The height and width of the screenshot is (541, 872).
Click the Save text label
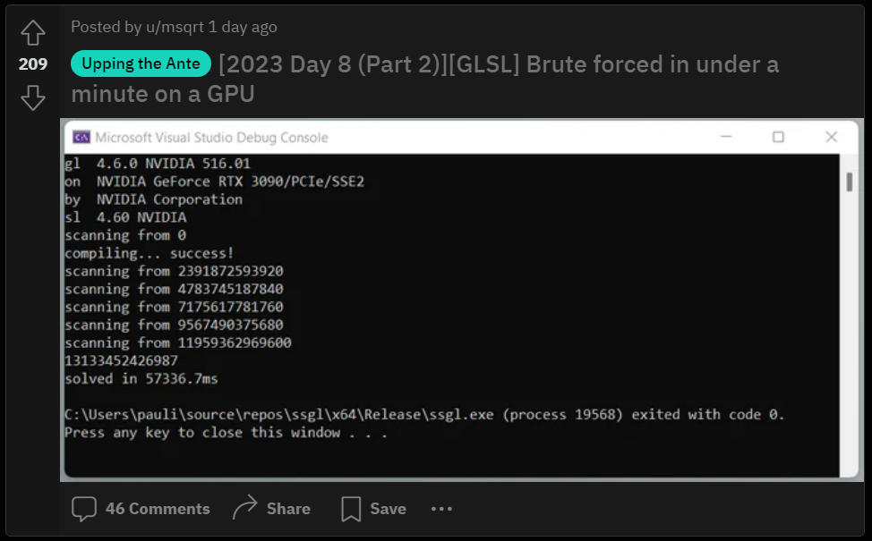click(x=388, y=509)
